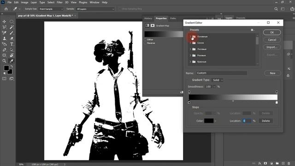295x166 pixels.
Task: Enable the Dither checkbox
Action: point(145,40)
